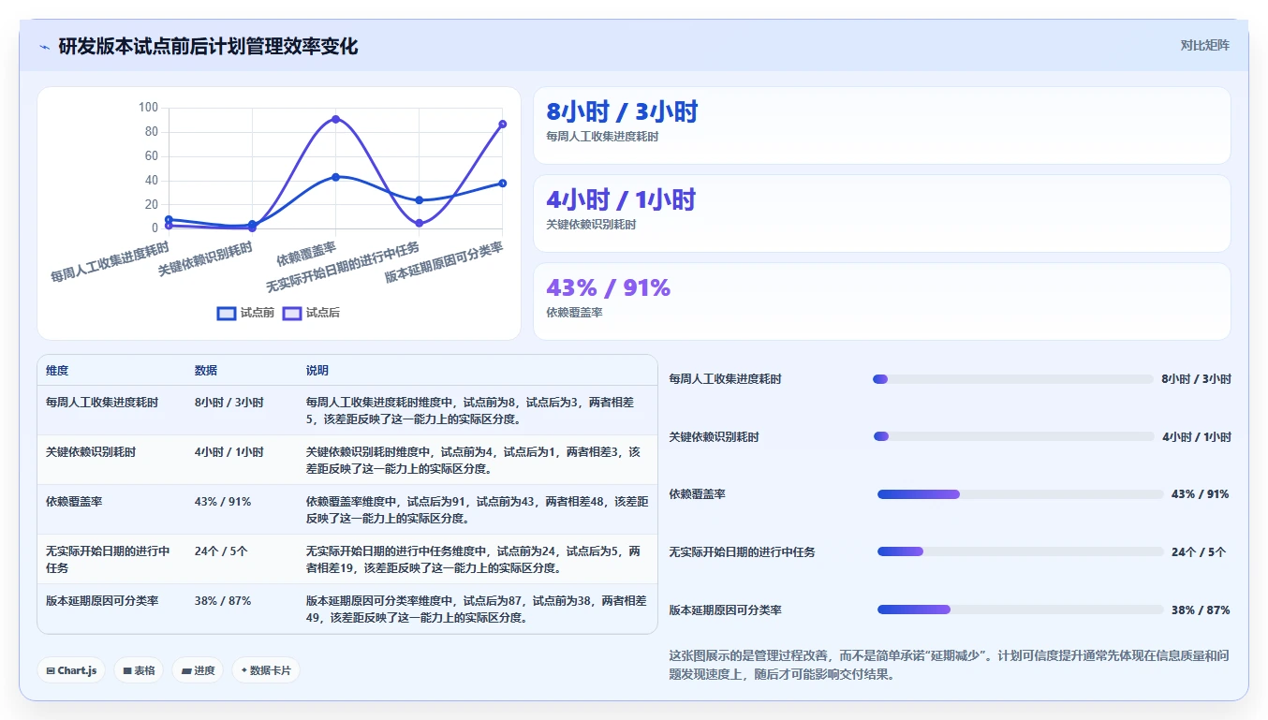The width and height of the screenshot is (1268, 720).
Task: Click table data cell 38% / 87%
Action: [223, 601]
